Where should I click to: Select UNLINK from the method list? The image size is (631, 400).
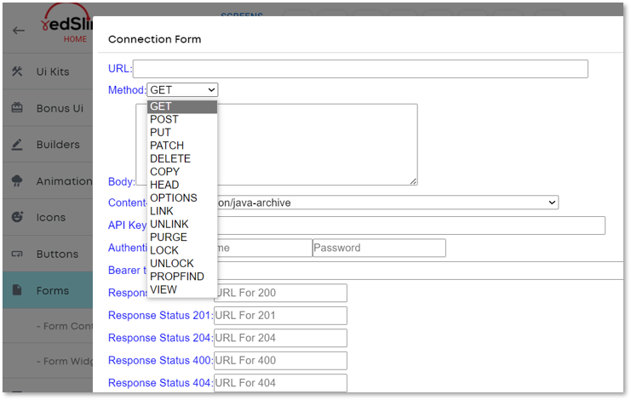tap(182, 224)
